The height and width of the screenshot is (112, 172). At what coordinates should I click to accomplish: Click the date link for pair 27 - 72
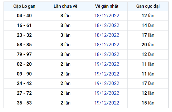[107, 93]
